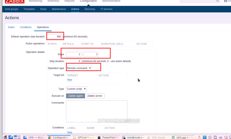Image resolution: width=231 pixels, height=139 pixels.
Task: Go to Discovery submenu
Action: (90, 9)
